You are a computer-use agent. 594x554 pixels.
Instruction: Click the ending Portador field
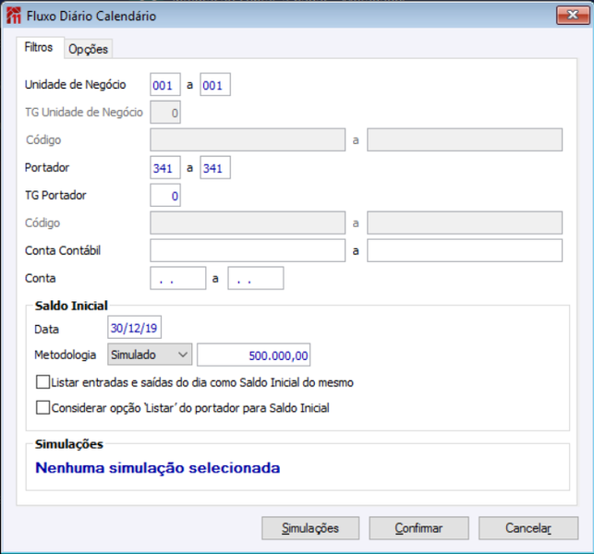(215, 167)
